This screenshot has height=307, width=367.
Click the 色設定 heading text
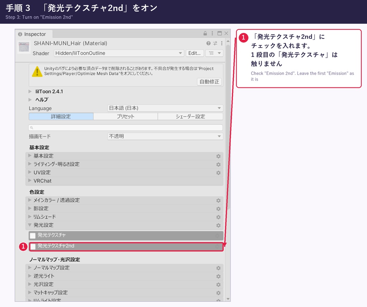click(x=37, y=192)
